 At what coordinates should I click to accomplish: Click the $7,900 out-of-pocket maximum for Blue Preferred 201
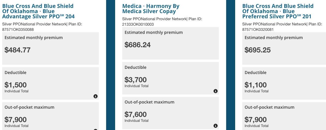point(256,120)
